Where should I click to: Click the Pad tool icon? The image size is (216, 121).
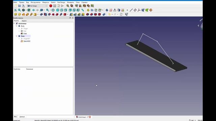tap(16, 14)
